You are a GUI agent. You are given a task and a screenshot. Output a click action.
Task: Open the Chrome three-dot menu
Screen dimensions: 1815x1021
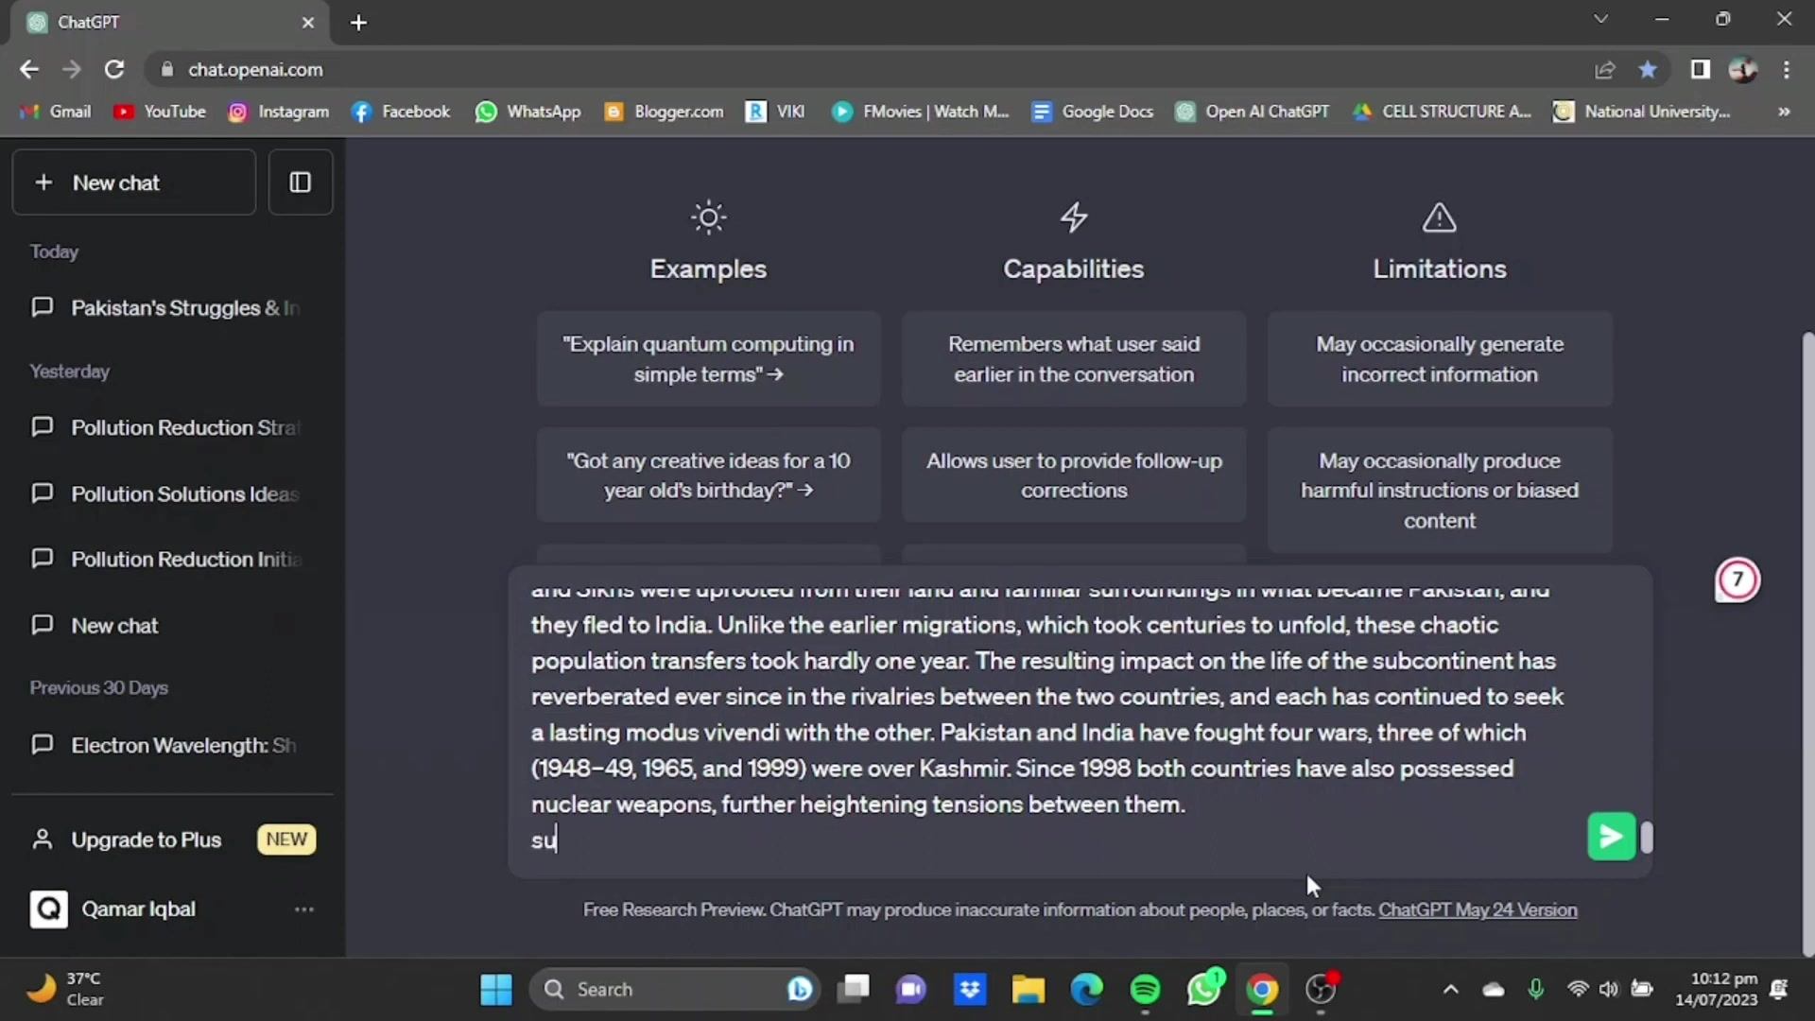click(1787, 69)
